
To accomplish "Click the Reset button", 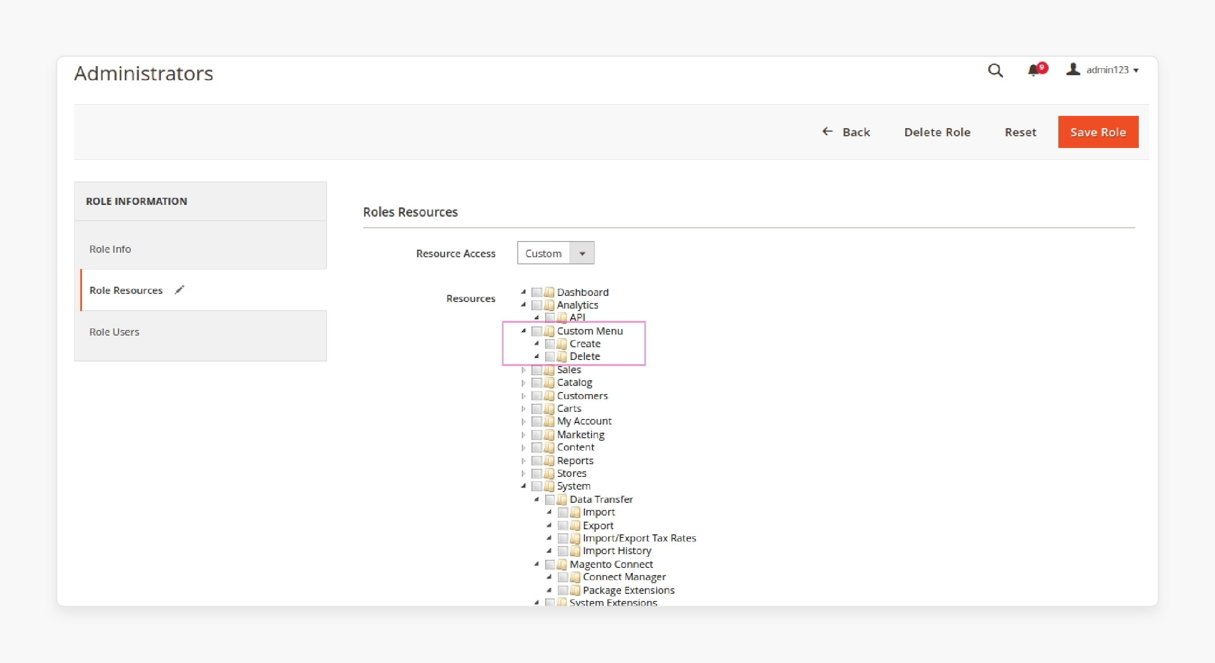I will (x=1020, y=132).
